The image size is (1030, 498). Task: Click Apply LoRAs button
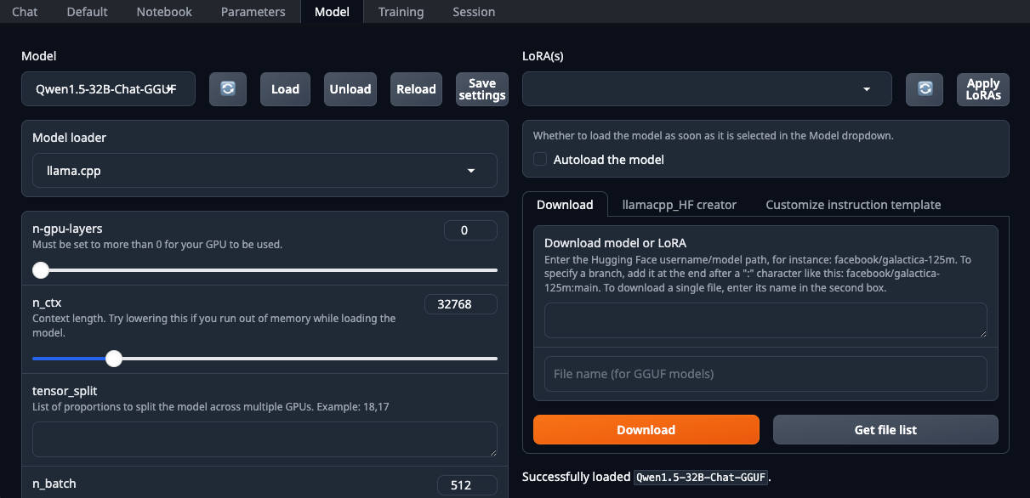(983, 89)
